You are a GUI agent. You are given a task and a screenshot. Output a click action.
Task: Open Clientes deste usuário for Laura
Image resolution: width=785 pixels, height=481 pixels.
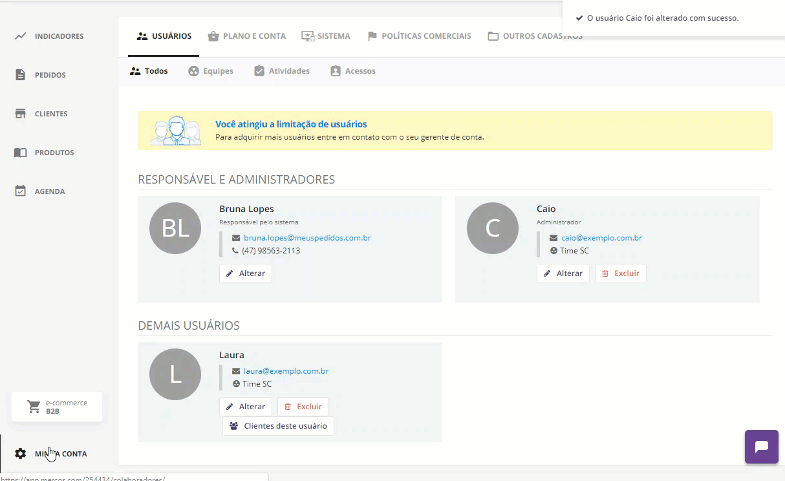coord(278,426)
